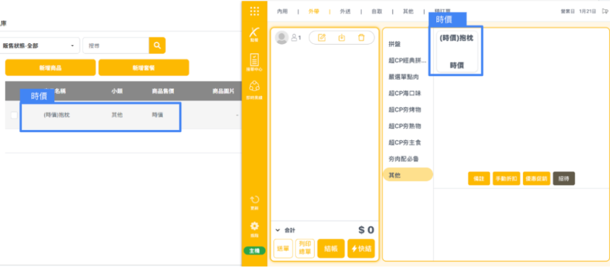Click the edit order pencil icon
This screenshot has height=271, width=610.
tap(322, 38)
